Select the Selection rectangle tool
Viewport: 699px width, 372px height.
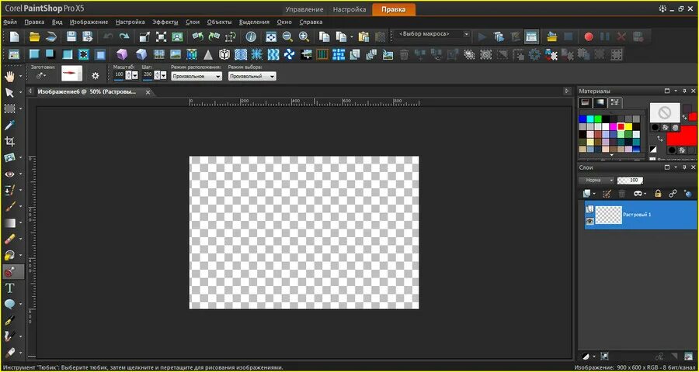[x=9, y=108]
